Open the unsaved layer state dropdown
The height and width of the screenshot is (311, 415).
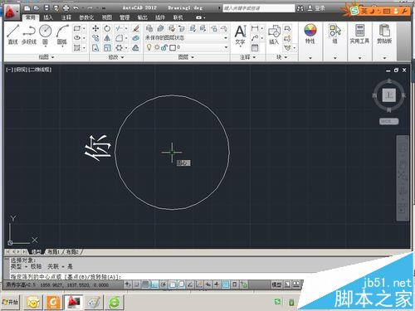(x=187, y=37)
